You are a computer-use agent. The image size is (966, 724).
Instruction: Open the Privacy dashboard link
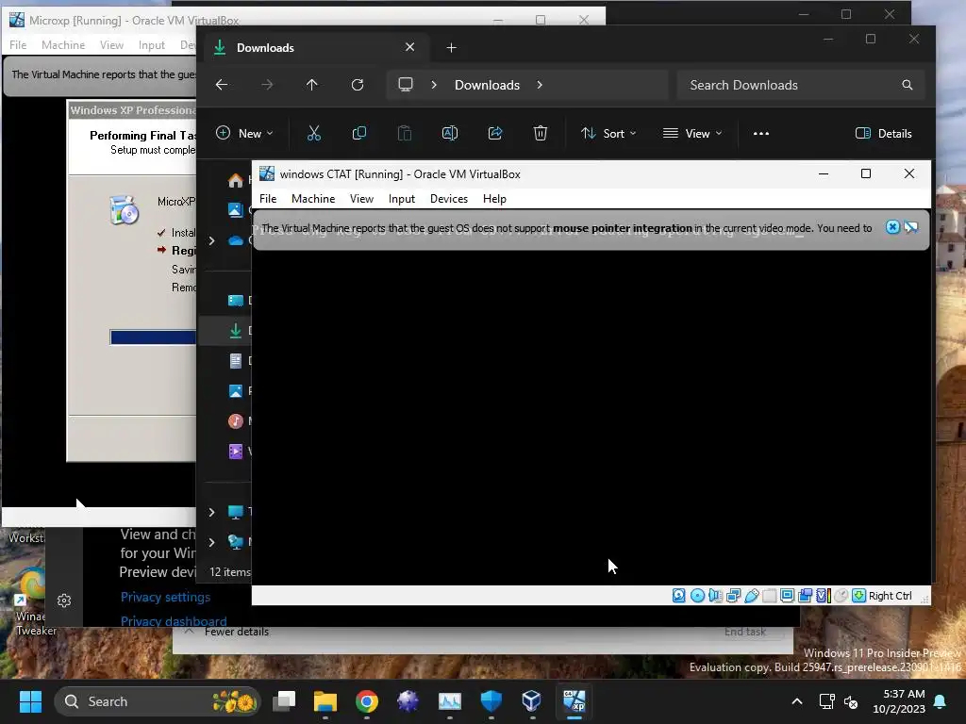pos(174,620)
